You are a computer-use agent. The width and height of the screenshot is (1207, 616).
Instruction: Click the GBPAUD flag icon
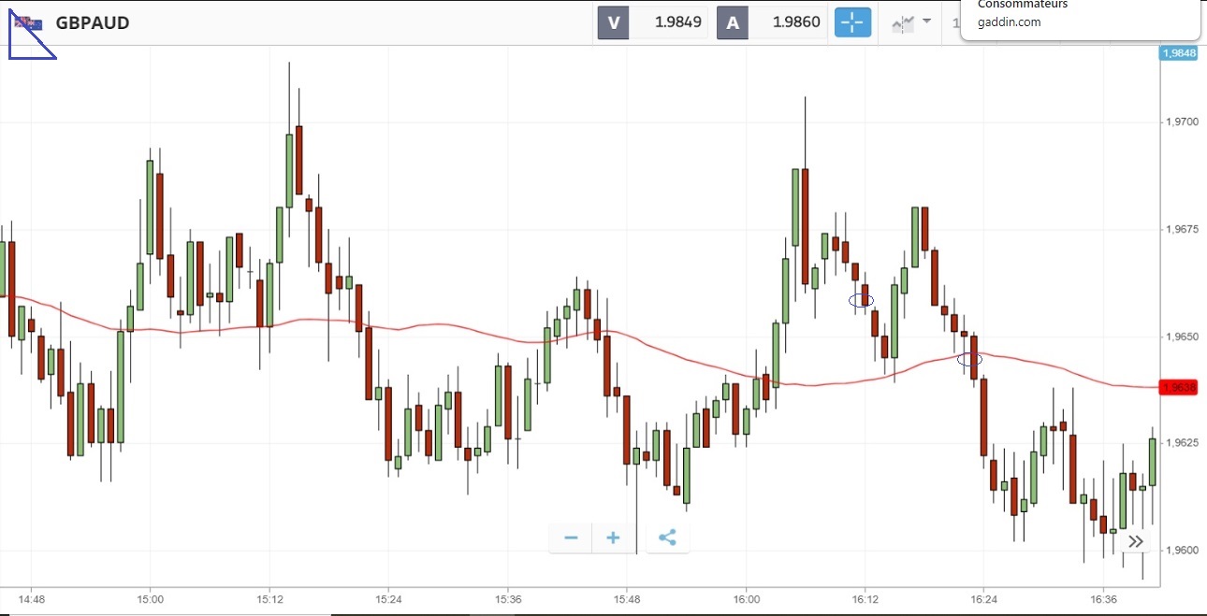[x=28, y=23]
